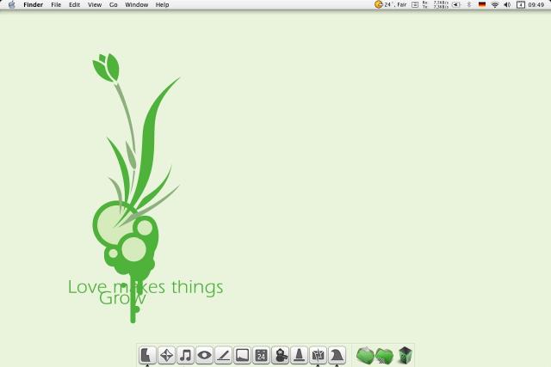Open the green Trash in dock

tap(405, 355)
